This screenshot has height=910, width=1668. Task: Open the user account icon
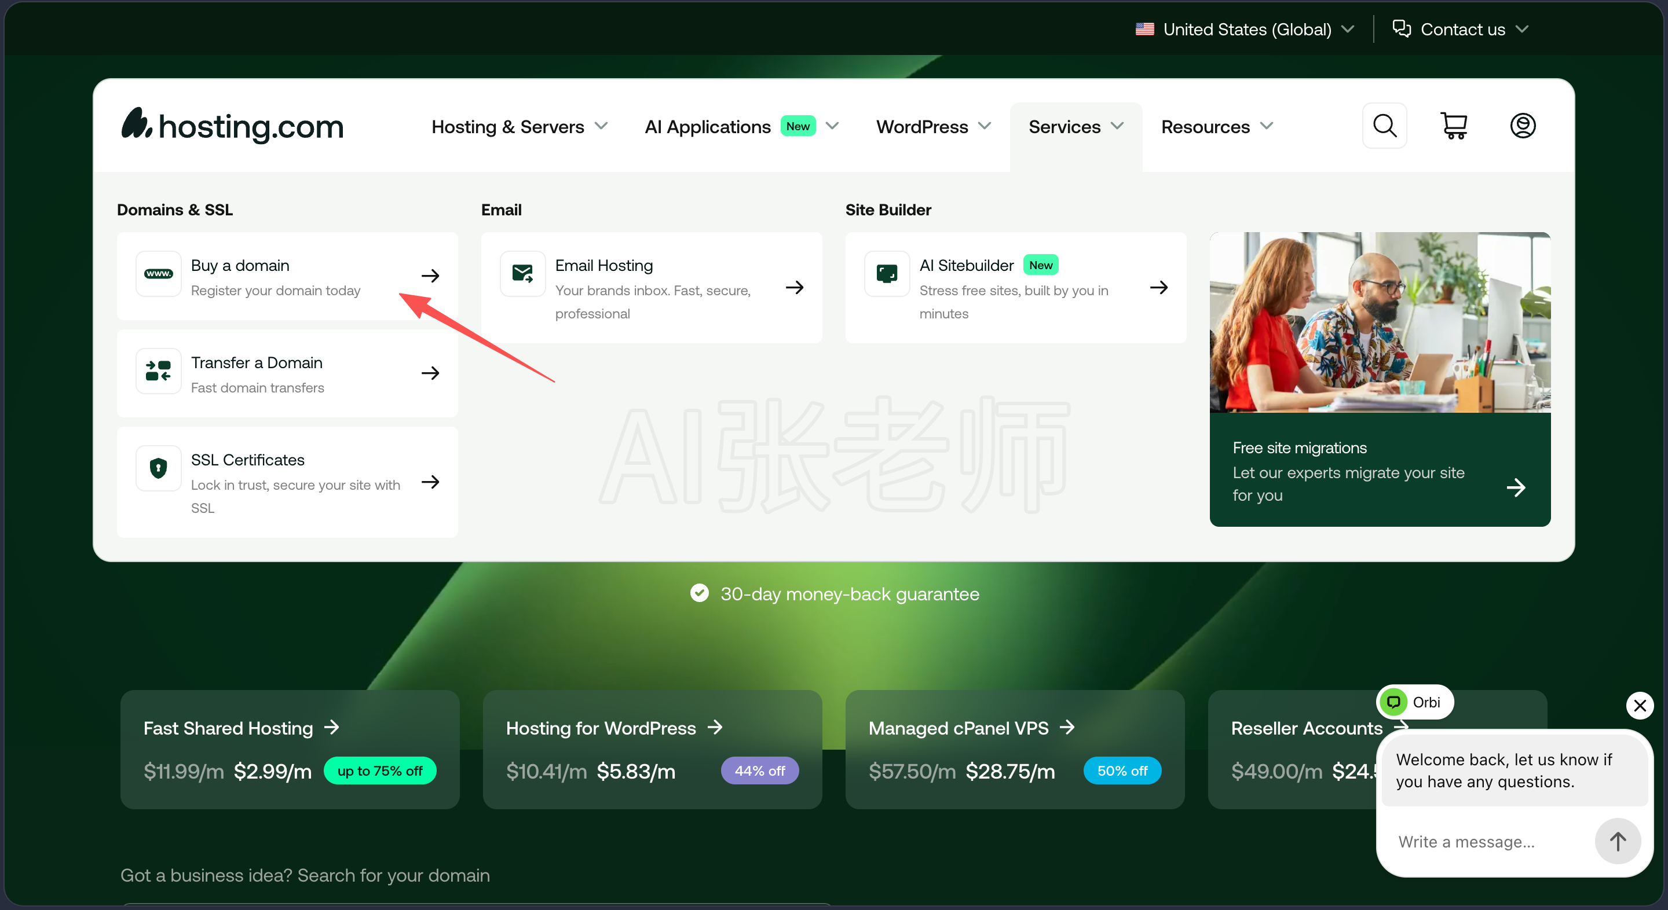tap(1523, 126)
